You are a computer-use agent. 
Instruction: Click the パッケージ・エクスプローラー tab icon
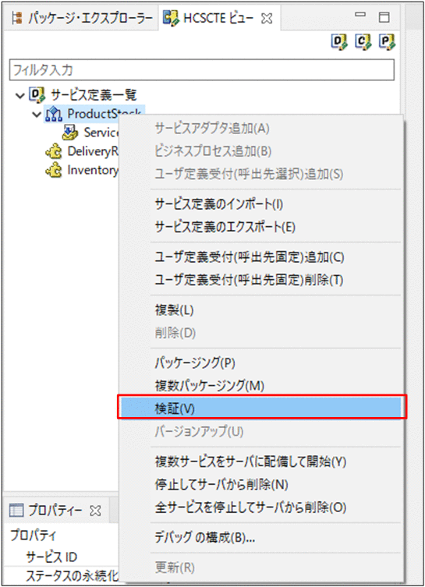tap(17, 18)
